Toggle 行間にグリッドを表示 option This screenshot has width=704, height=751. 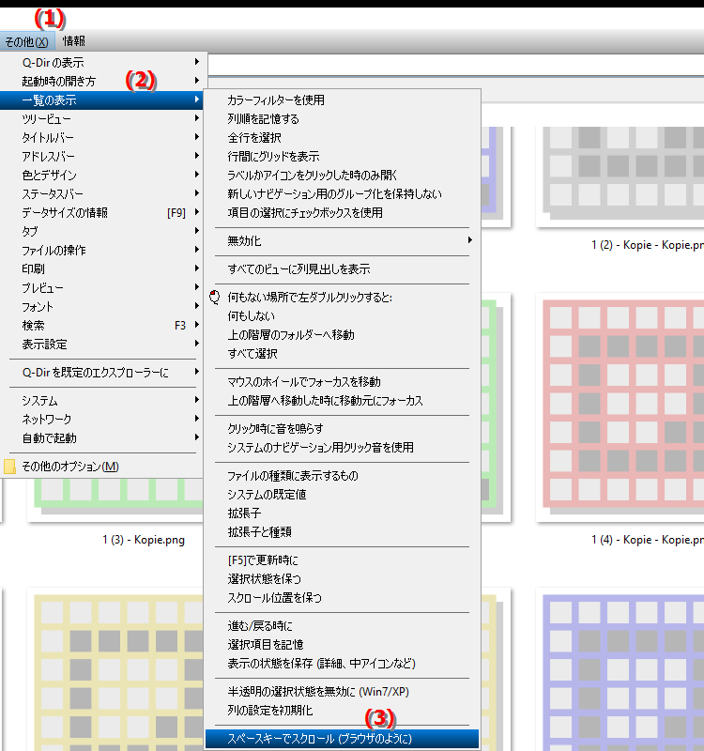click(342, 156)
